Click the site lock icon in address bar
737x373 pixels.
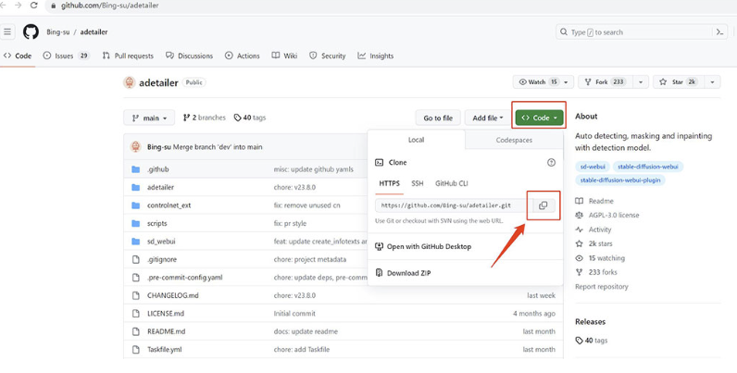tap(53, 6)
